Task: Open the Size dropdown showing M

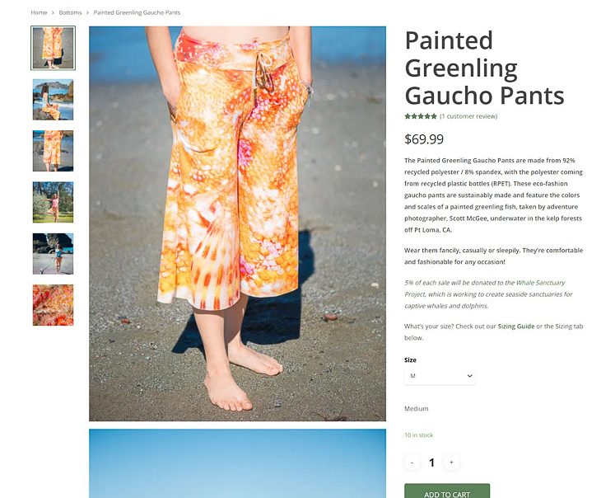Action: 440,376
